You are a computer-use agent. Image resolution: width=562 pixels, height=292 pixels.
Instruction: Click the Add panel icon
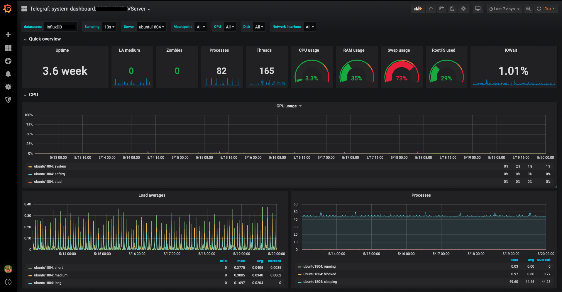(418, 9)
